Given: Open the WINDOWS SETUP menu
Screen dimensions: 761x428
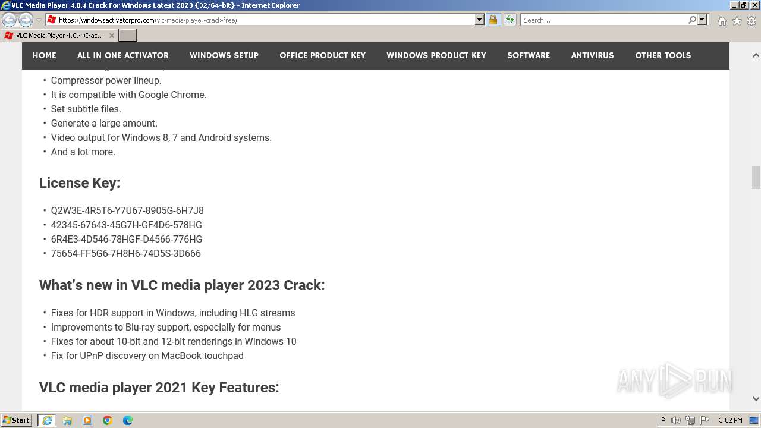Looking at the screenshot, I should coord(224,55).
